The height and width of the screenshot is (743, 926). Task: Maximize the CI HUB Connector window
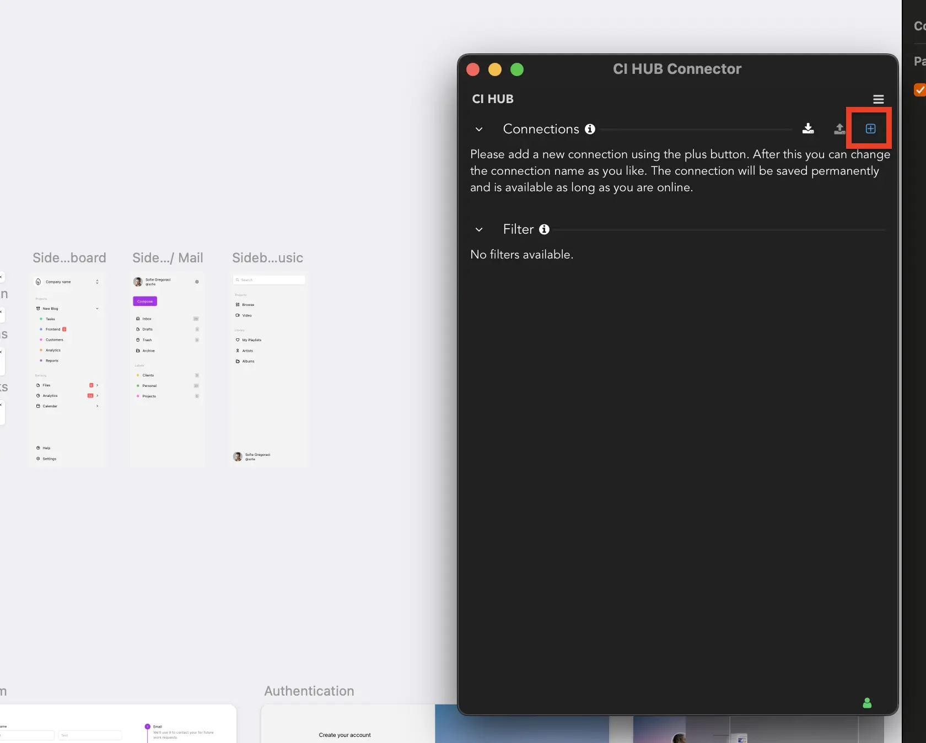point(517,69)
